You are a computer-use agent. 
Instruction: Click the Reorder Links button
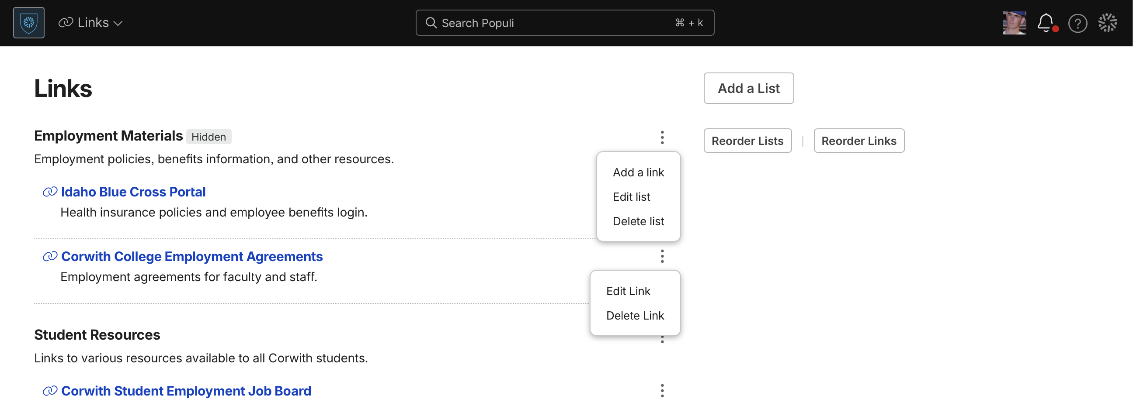tap(858, 141)
